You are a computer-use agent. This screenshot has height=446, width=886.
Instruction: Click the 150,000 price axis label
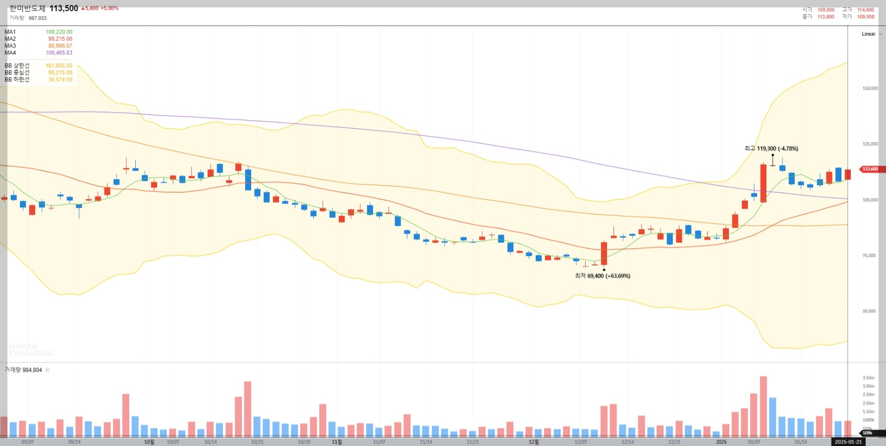[870, 89]
